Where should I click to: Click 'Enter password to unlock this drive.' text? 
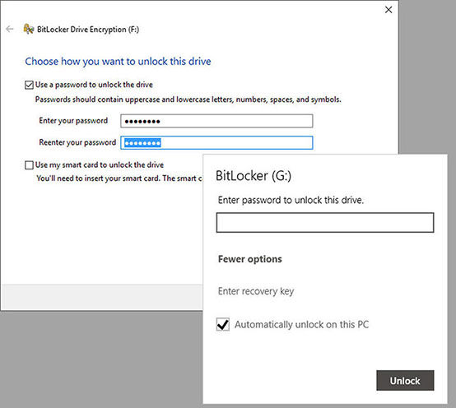coord(291,200)
